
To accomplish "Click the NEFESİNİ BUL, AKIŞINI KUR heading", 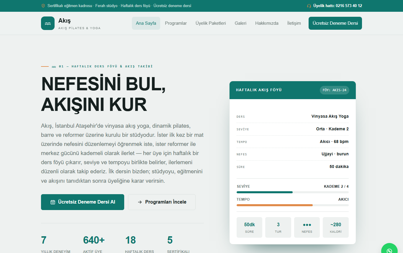I will point(103,94).
